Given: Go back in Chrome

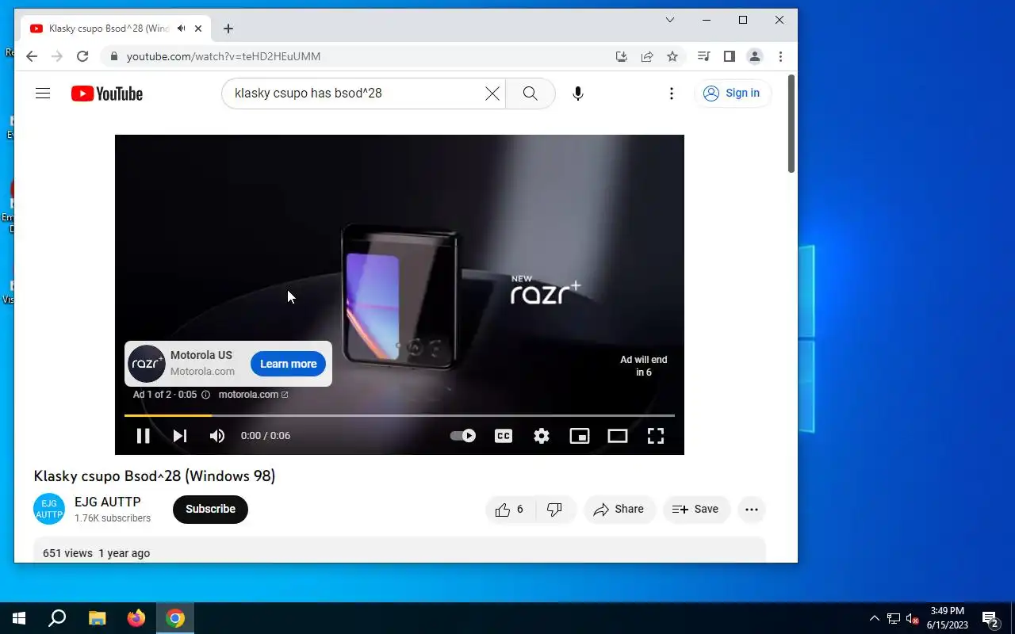Looking at the screenshot, I should 32,56.
